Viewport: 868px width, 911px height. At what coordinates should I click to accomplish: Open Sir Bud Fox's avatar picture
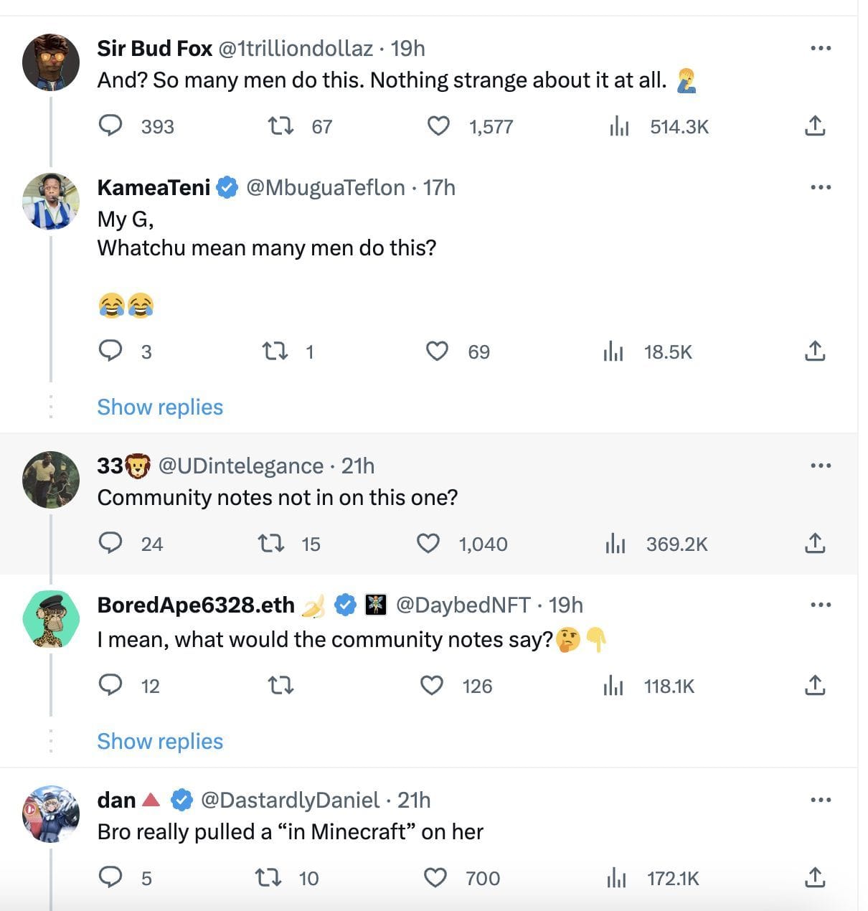[51, 62]
